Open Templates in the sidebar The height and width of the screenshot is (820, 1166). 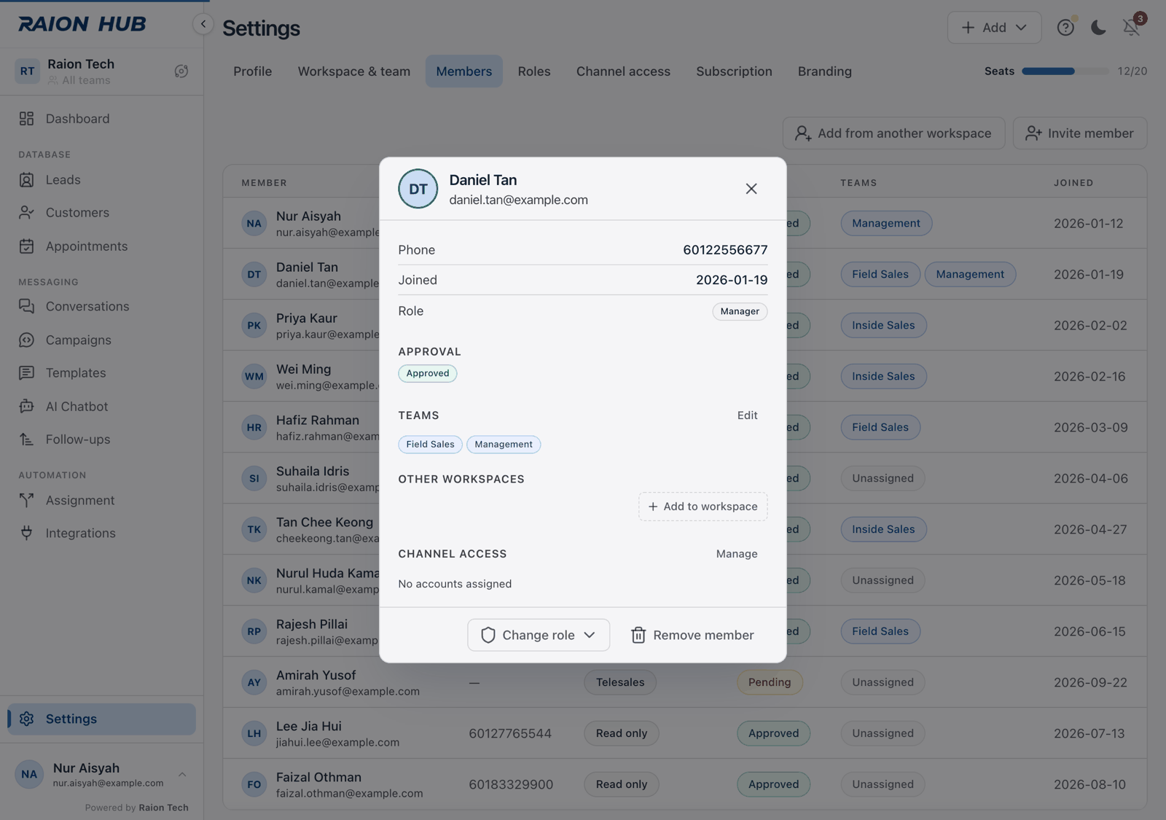pyautogui.click(x=102, y=373)
